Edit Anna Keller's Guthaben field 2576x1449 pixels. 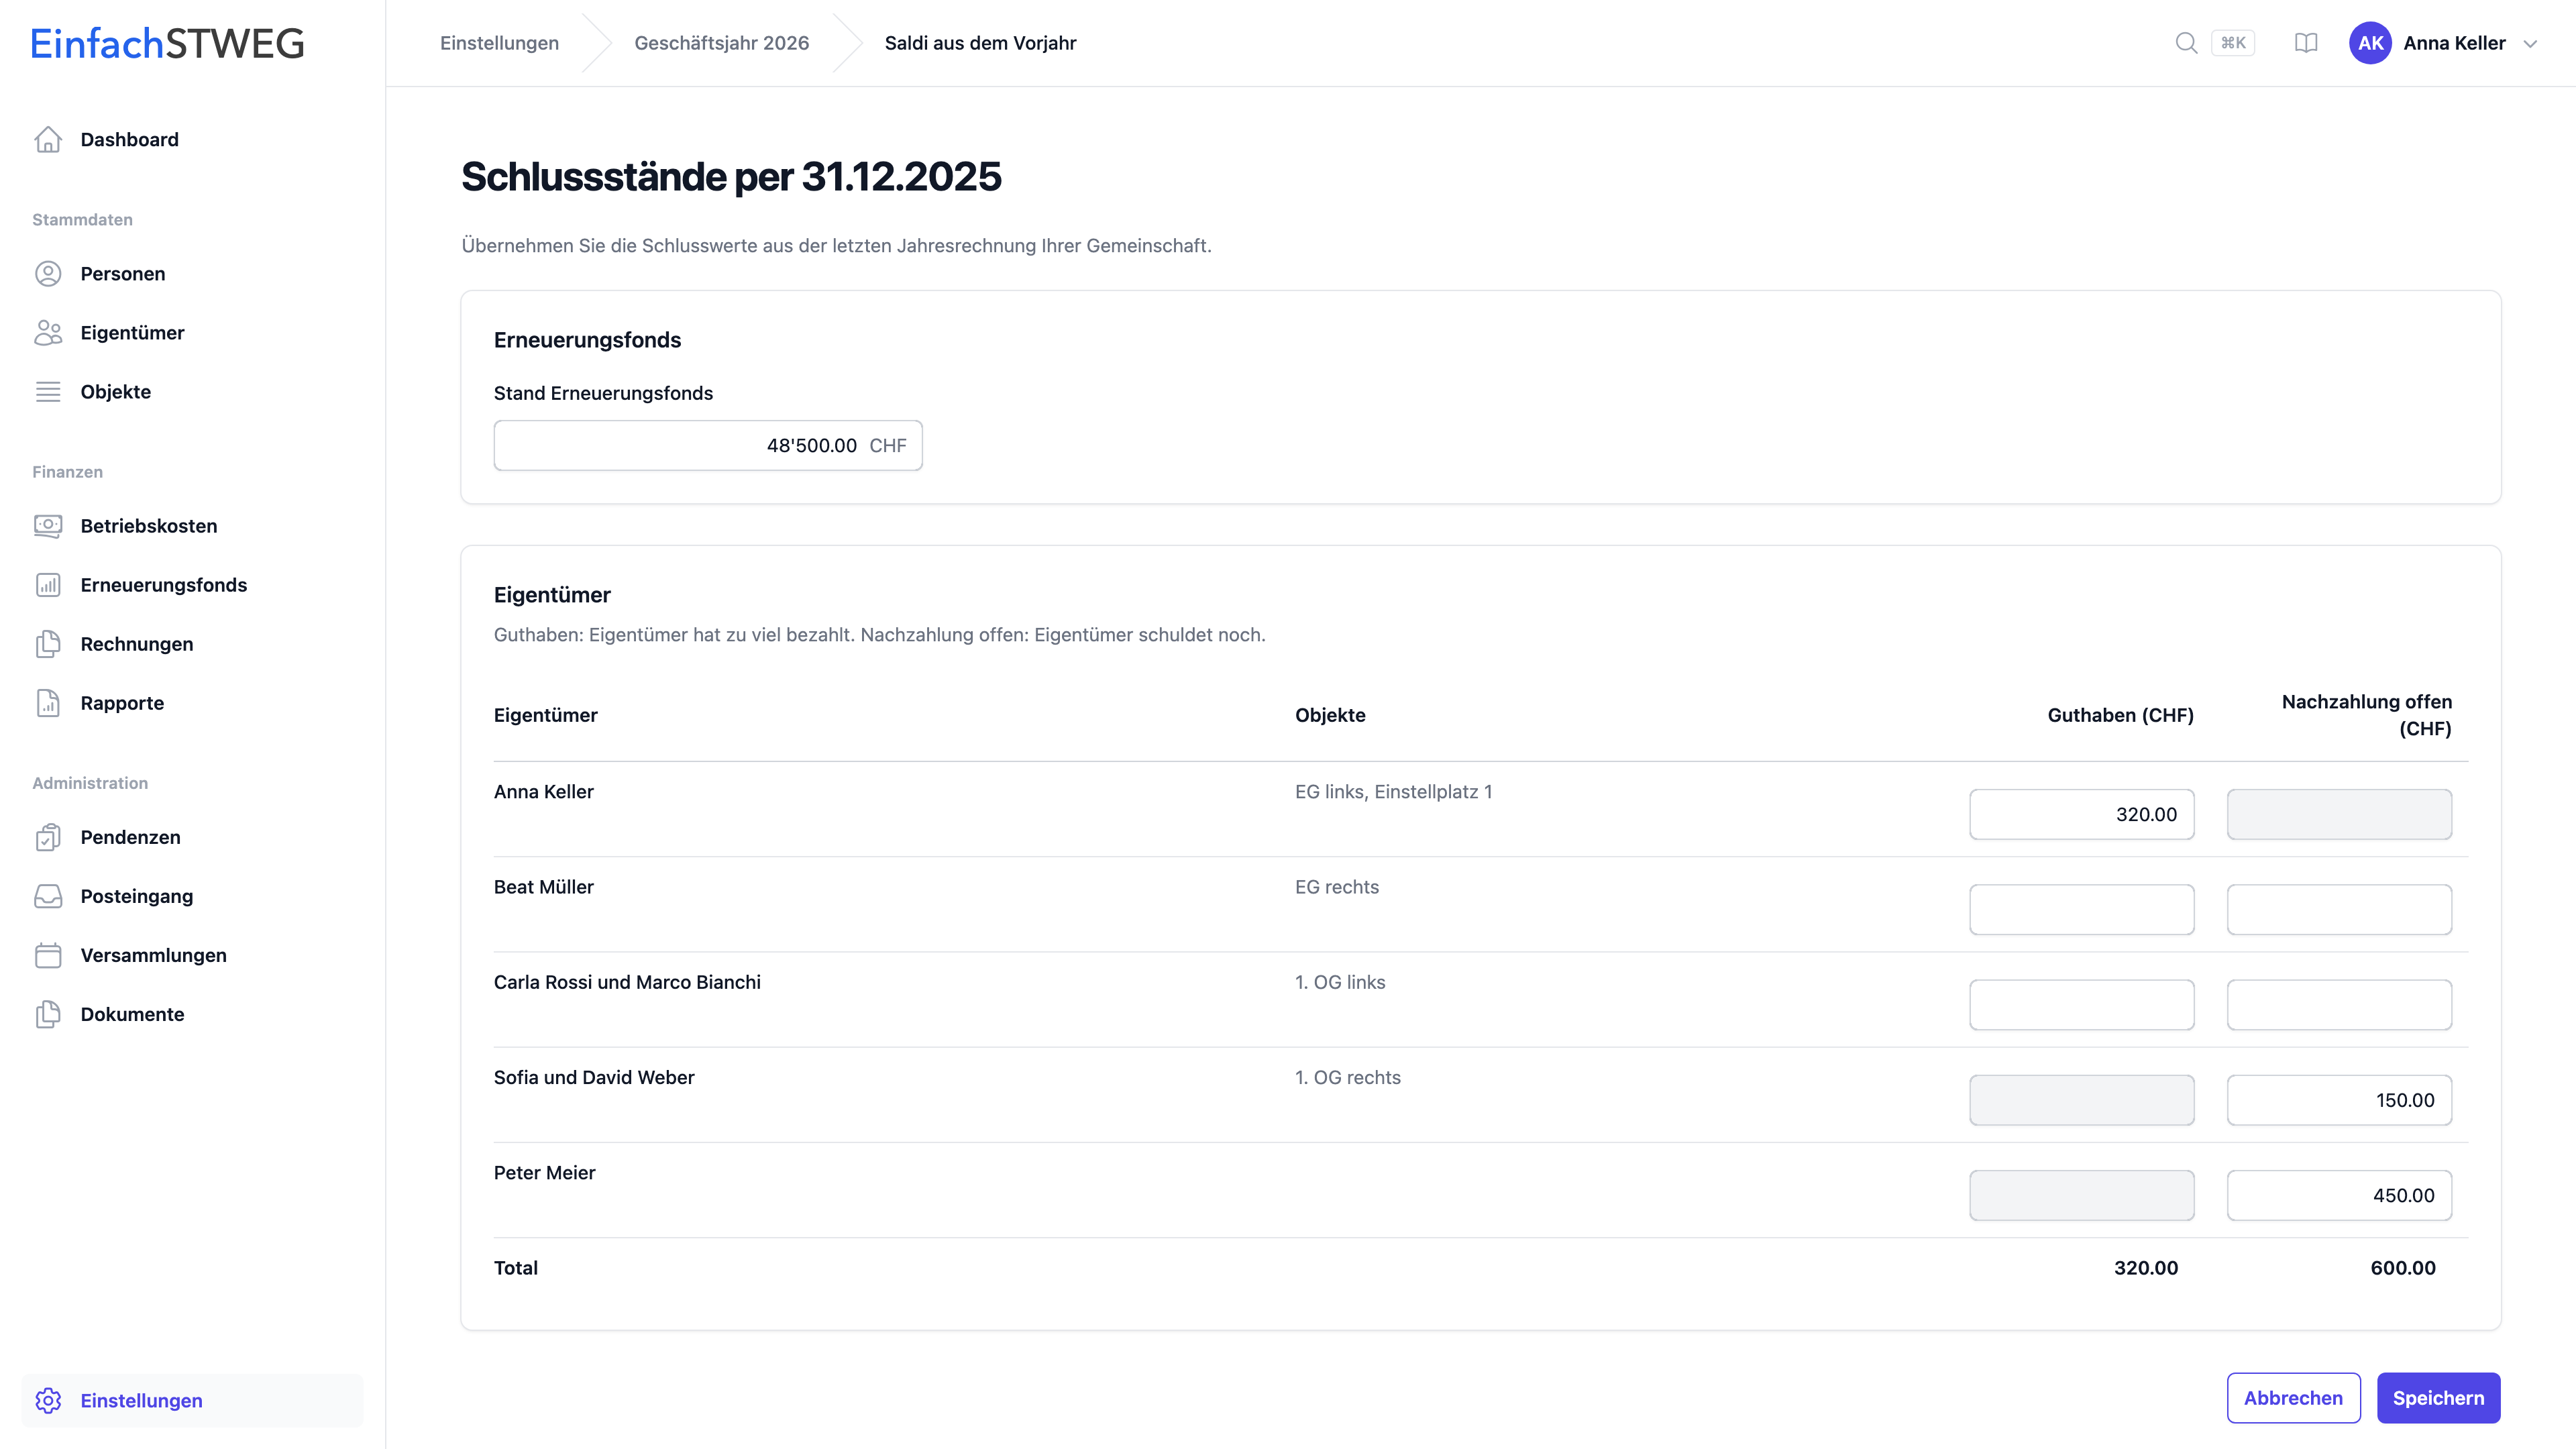[2081, 814]
